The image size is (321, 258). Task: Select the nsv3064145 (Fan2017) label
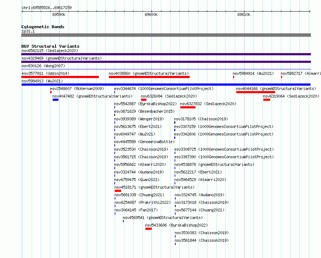(136, 210)
